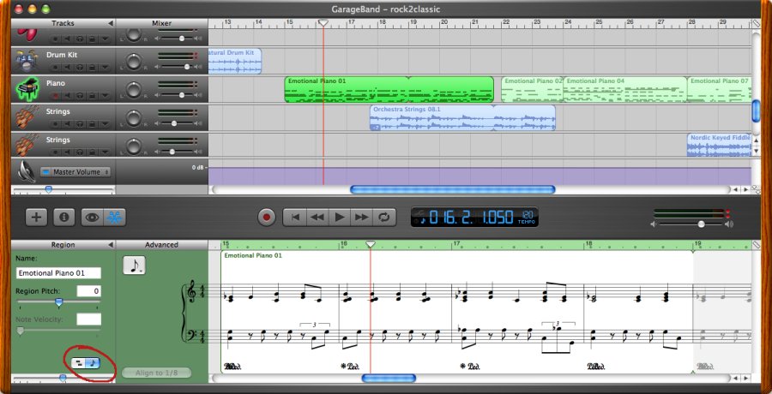Solo the Drum Kit track with headphones
Viewport: 772px width, 394px height.
click(79, 67)
